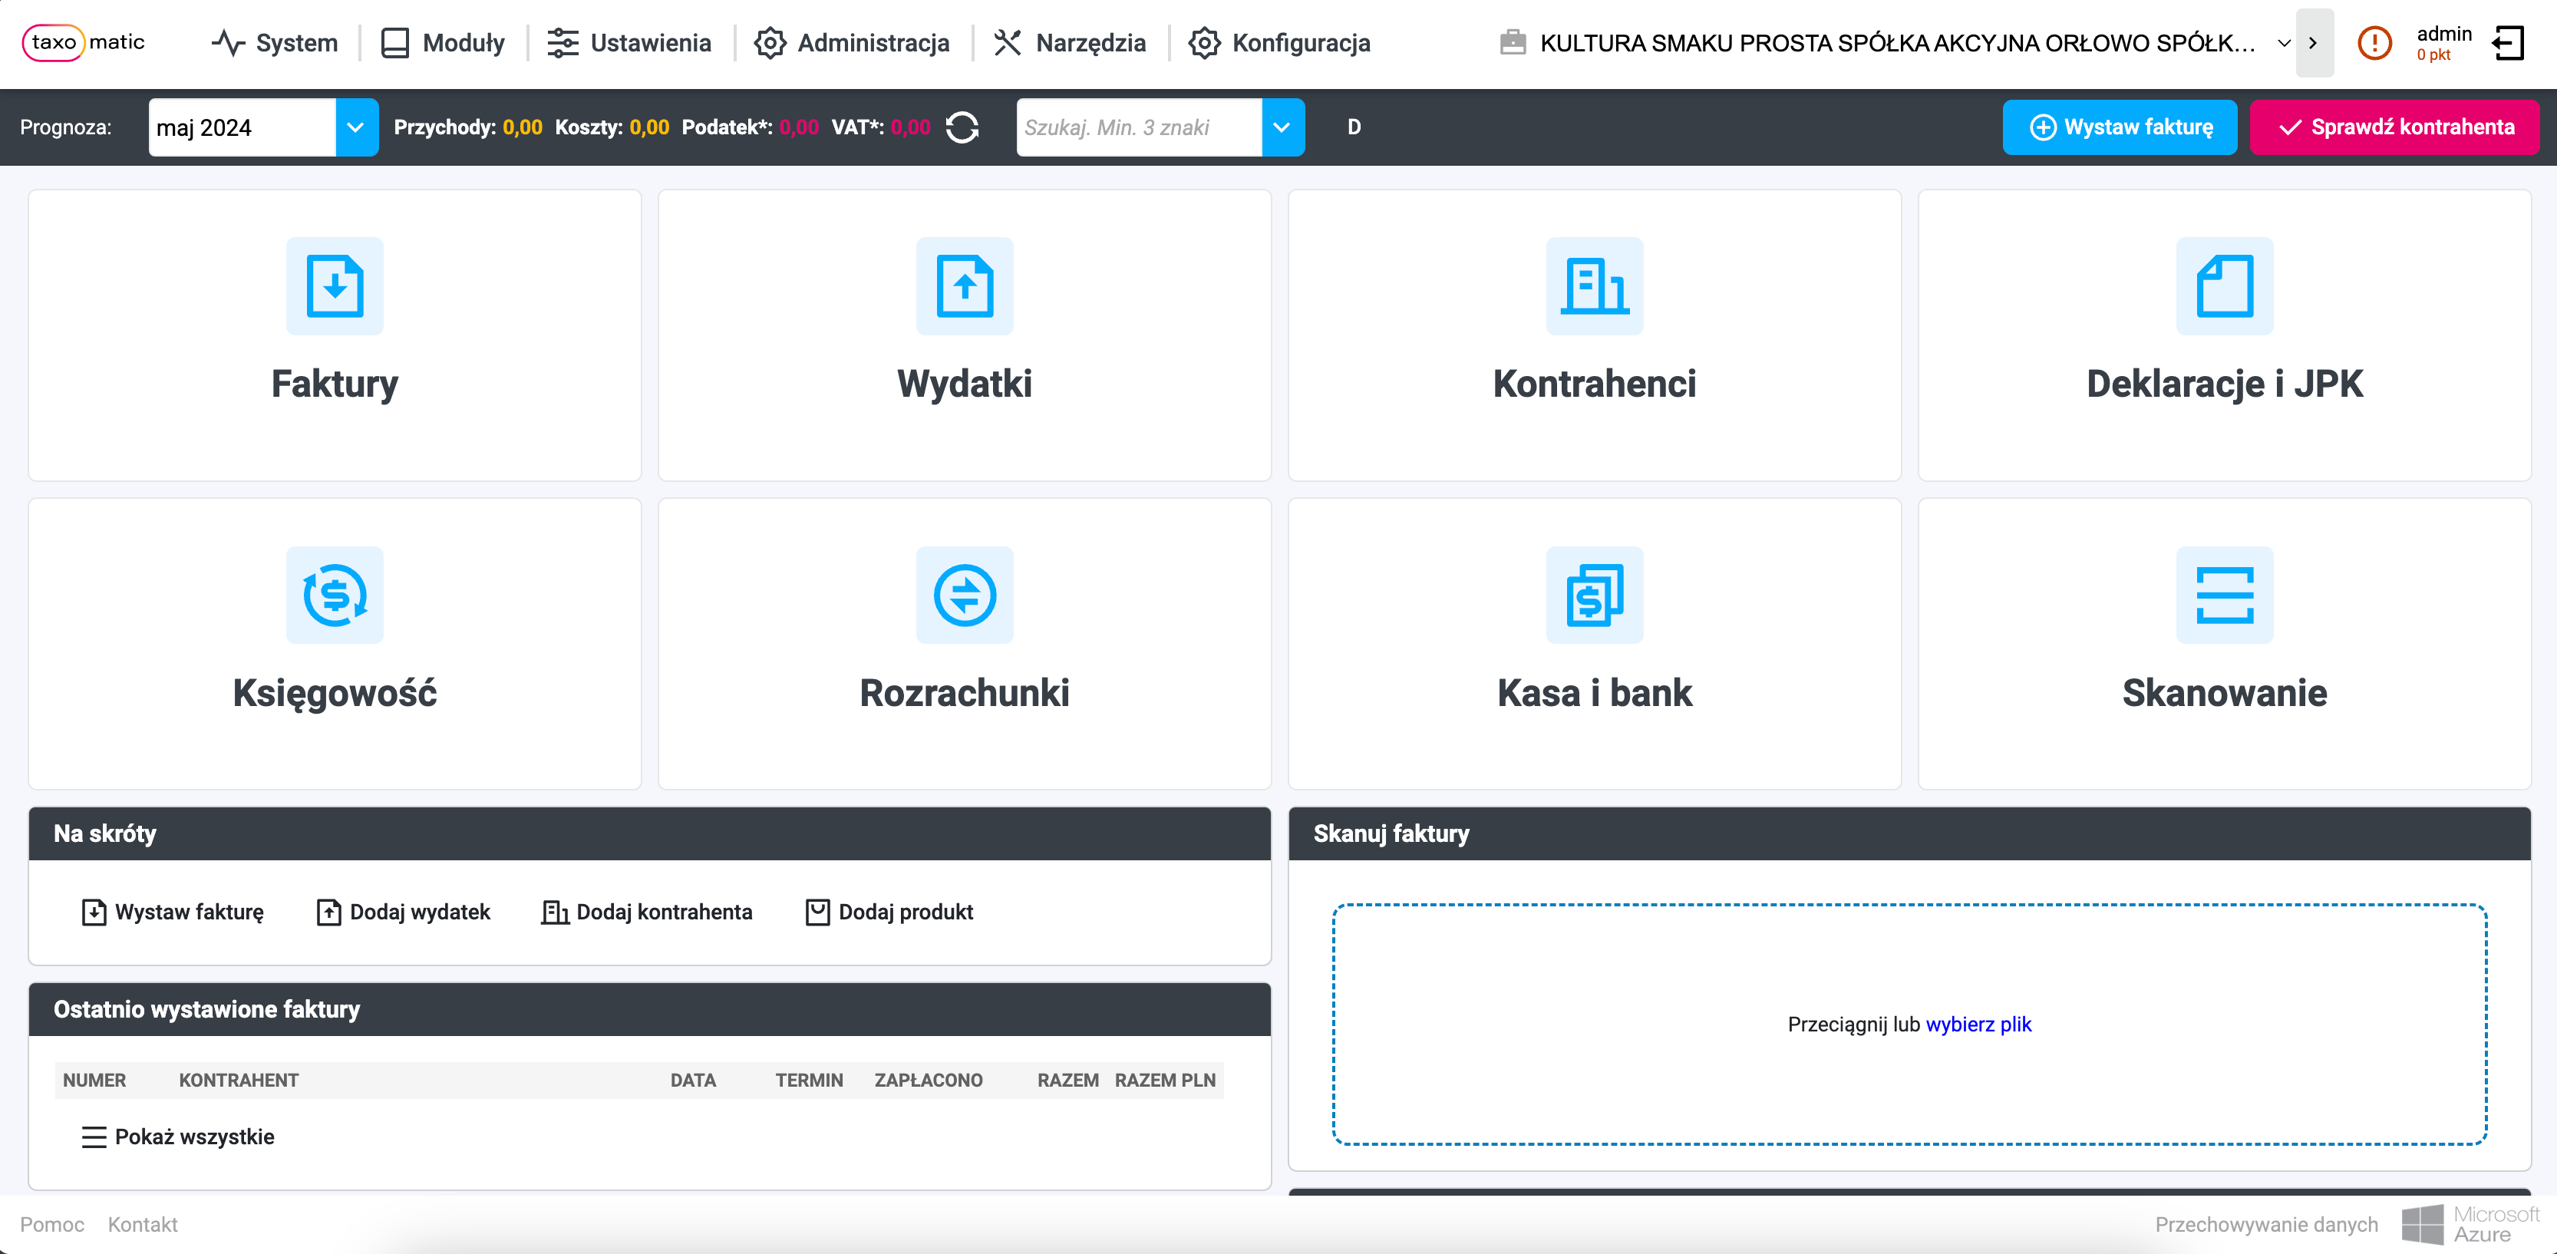The height and width of the screenshot is (1254, 2557).
Task: Expand the search field dropdown arrow
Action: click(1282, 127)
